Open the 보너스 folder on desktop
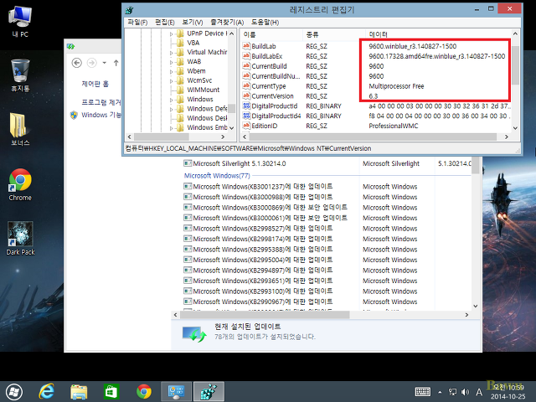Screen dimensions: 536x402 coord(20,129)
